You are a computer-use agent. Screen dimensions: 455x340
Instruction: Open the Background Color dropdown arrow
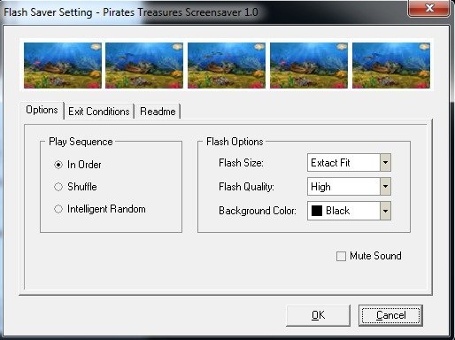click(x=385, y=211)
